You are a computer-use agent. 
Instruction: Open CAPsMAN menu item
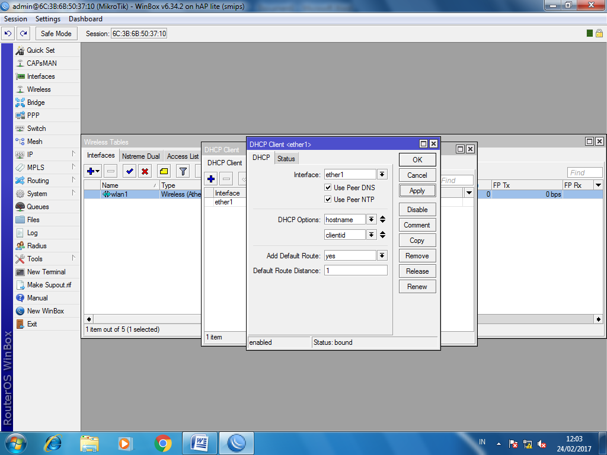41,63
